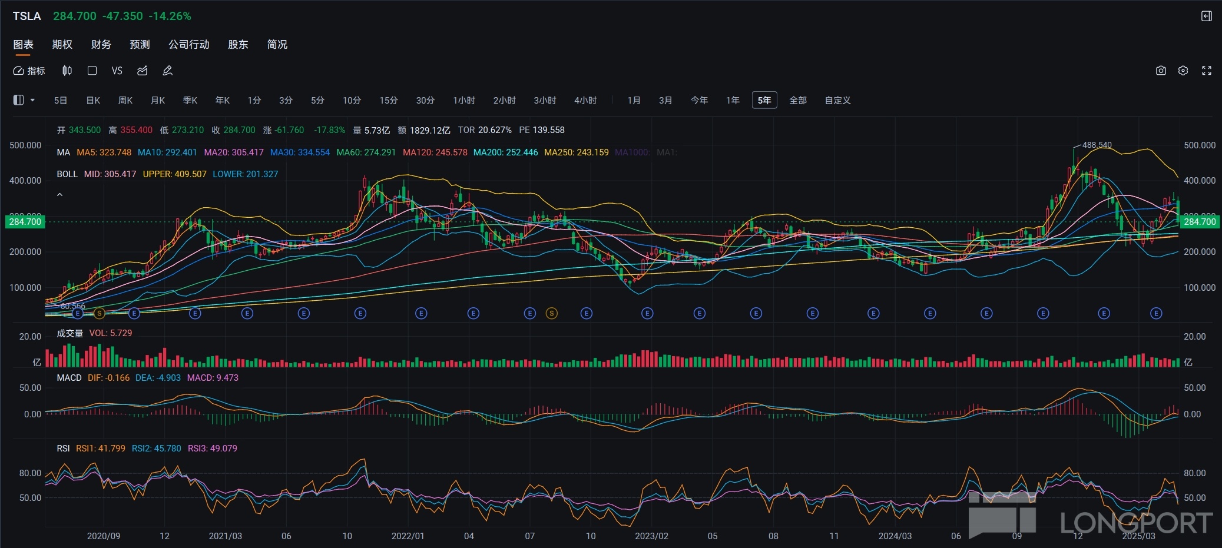Click the 488.540 high price label
This screenshot has height=548, width=1222.
[1097, 145]
